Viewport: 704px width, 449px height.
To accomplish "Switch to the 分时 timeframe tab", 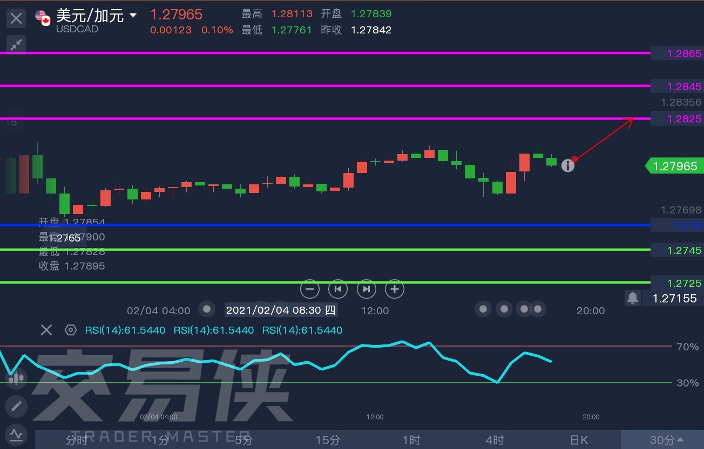I will (77, 440).
